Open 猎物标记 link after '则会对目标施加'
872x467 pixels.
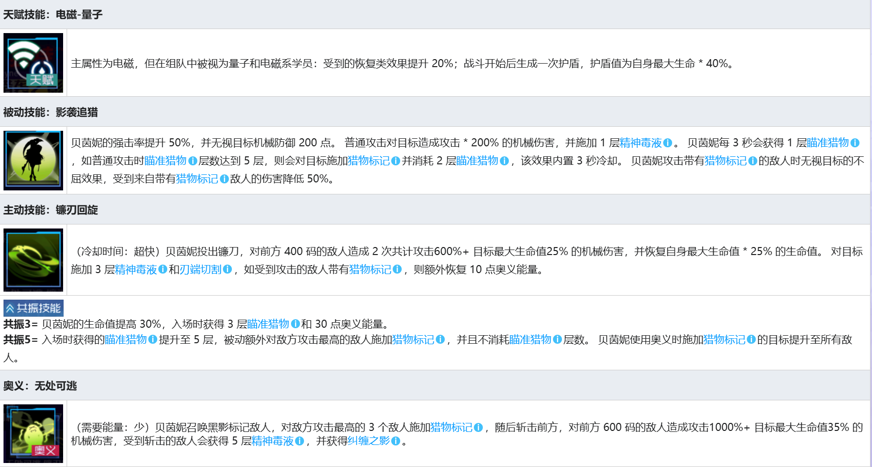point(369,161)
